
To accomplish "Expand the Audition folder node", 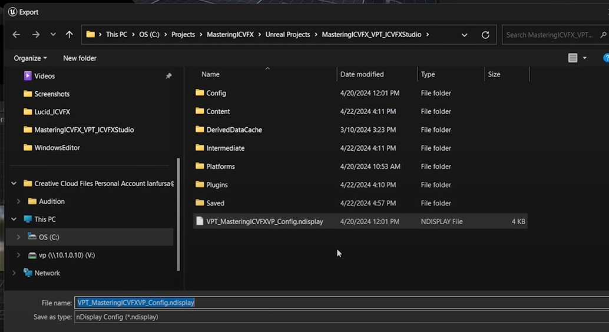I will tap(18, 201).
